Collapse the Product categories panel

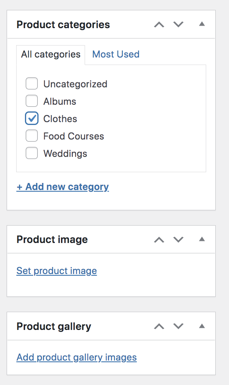coord(202,24)
